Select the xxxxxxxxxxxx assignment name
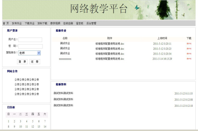This screenshot has width=198, height=131. tap(65, 59)
